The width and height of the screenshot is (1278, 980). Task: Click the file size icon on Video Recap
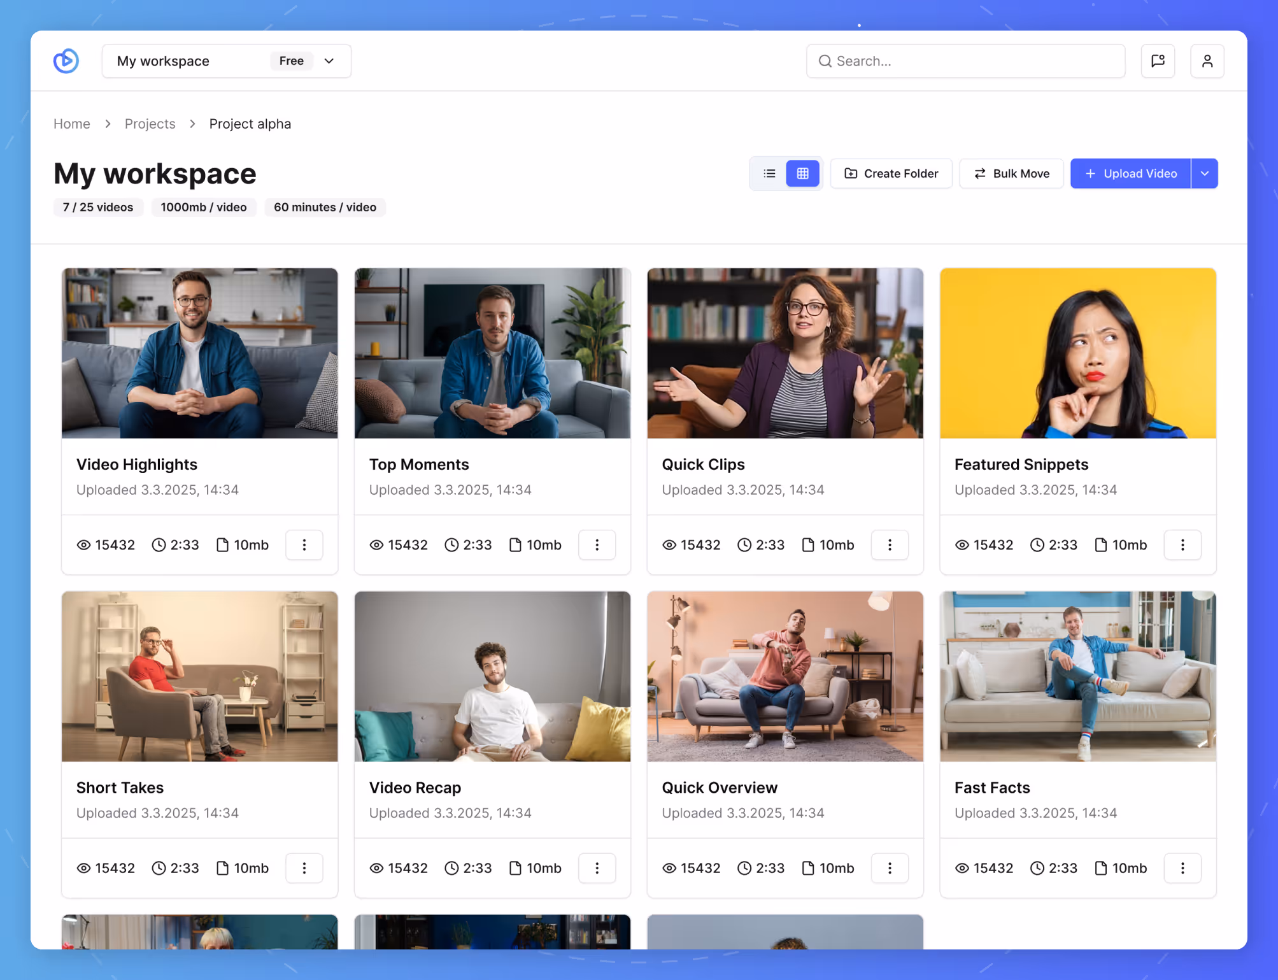point(515,868)
